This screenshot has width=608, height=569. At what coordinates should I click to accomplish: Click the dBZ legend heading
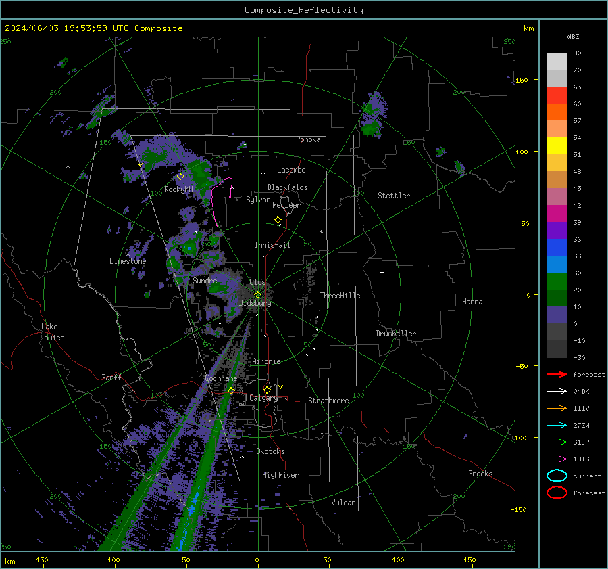(x=573, y=37)
